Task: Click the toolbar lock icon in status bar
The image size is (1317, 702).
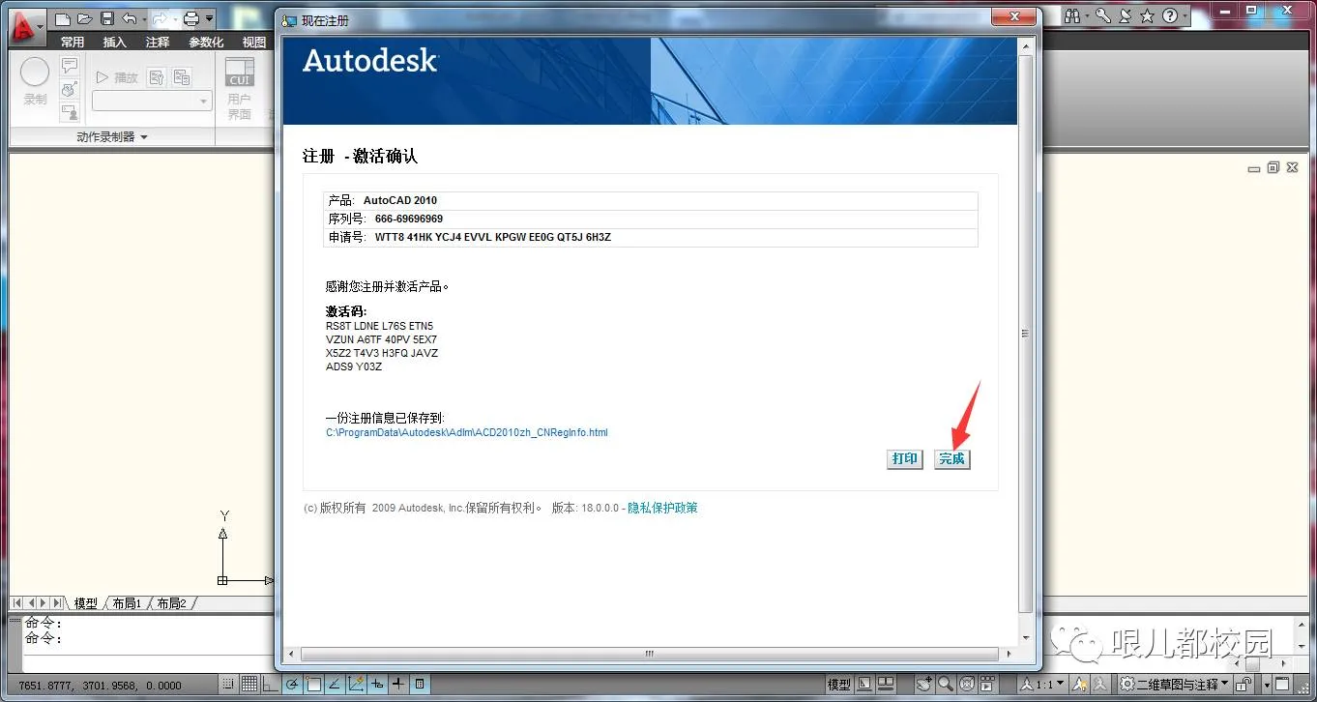Action: [x=1245, y=685]
